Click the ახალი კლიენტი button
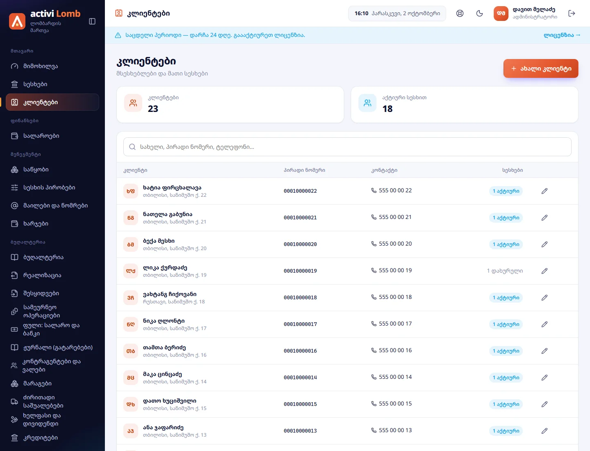Viewport: 590px width, 451px height. (541, 68)
